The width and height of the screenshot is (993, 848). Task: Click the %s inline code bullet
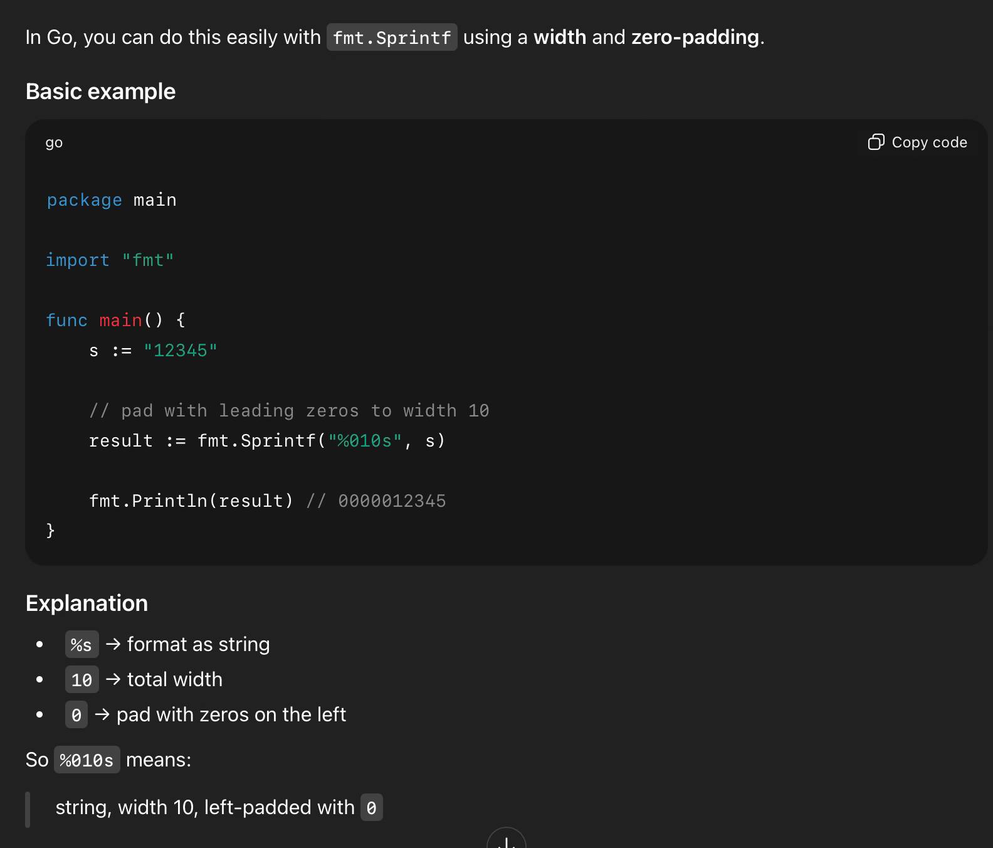point(81,645)
